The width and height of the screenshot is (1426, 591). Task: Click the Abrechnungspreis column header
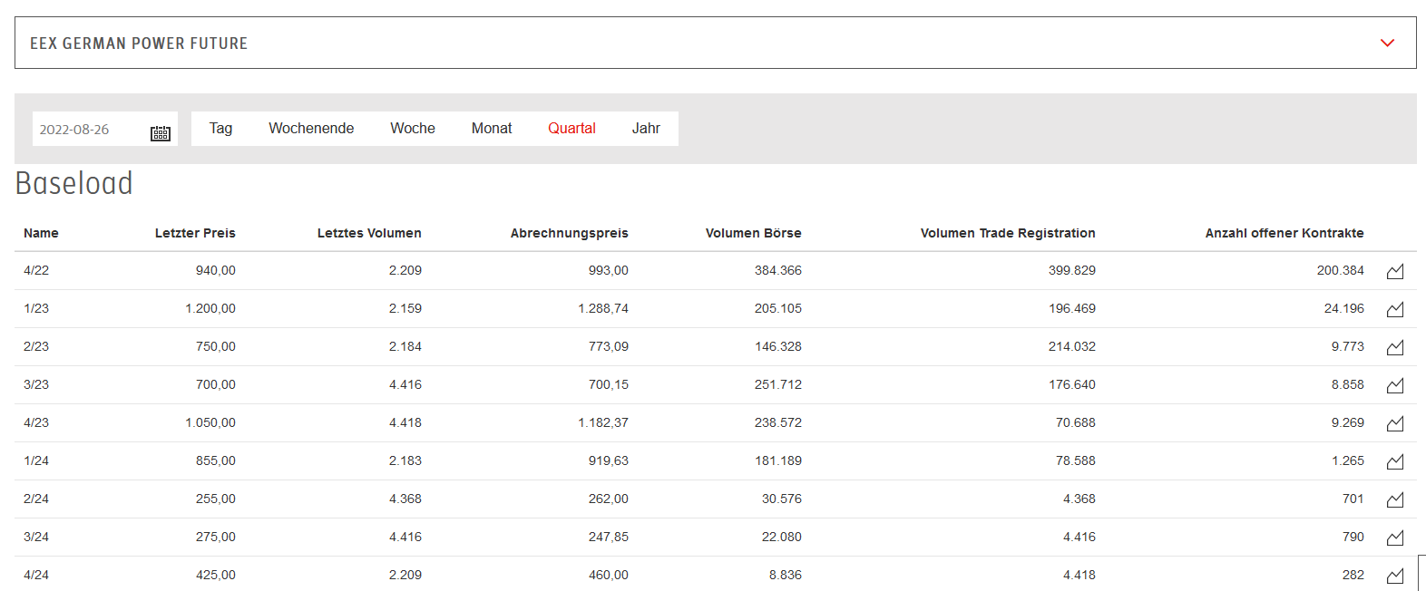[570, 233]
